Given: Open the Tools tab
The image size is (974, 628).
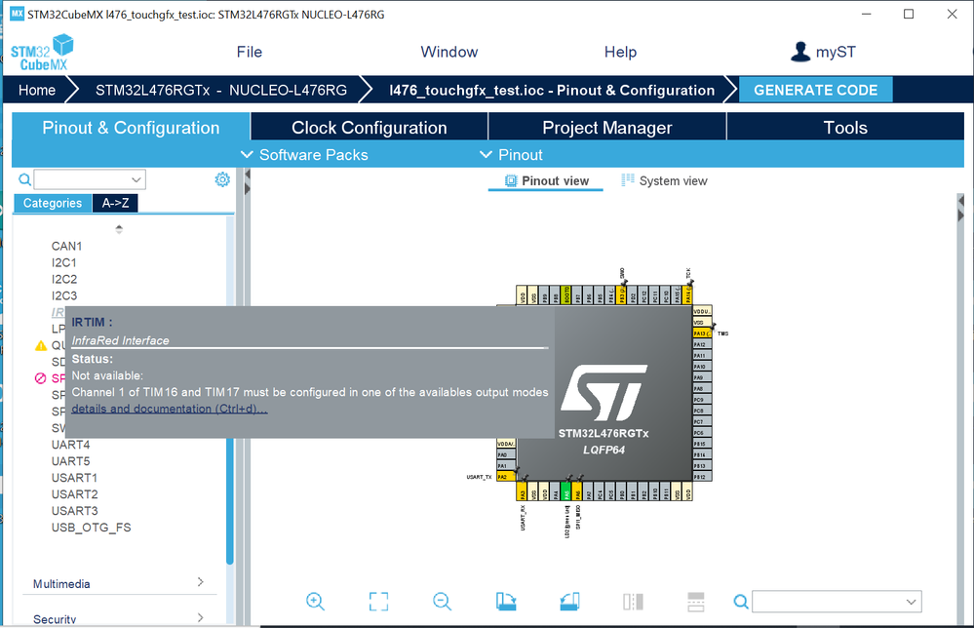Looking at the screenshot, I should (844, 128).
